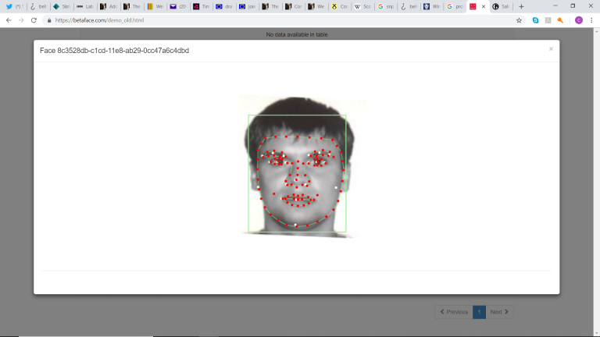This screenshot has height=337, width=600.
Task: Open the Skype extension icon
Action: 534,20
